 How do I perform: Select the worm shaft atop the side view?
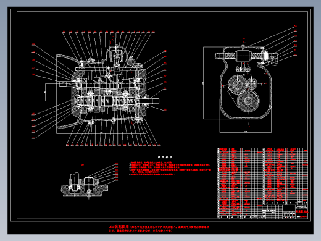pos(246,56)
